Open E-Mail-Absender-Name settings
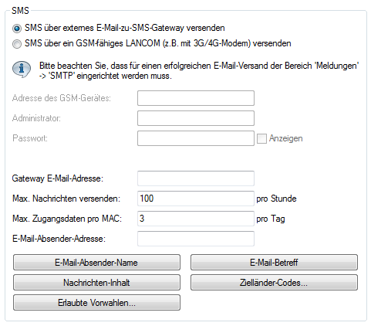Viewport: 371px width, 326px height. tap(96, 263)
